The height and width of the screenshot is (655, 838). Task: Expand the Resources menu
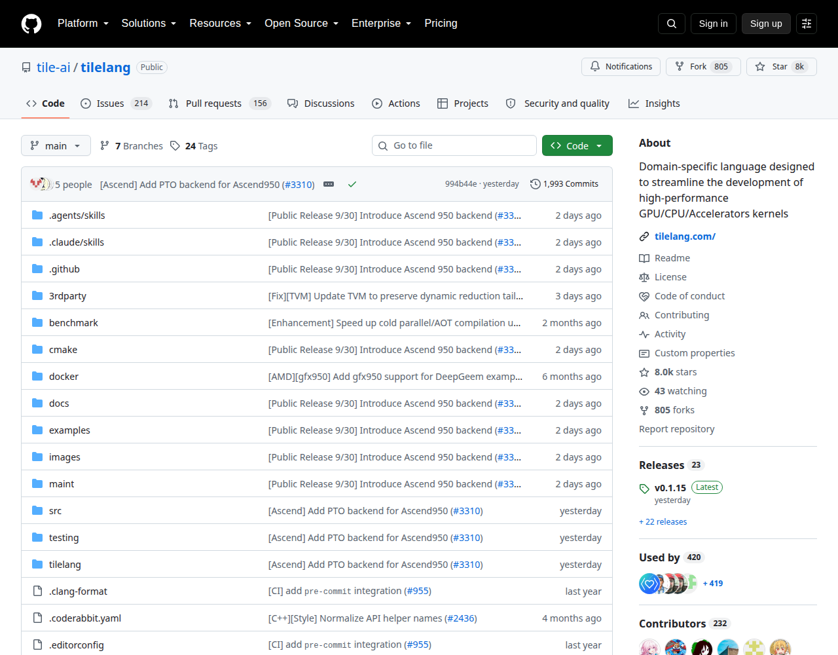click(x=221, y=24)
